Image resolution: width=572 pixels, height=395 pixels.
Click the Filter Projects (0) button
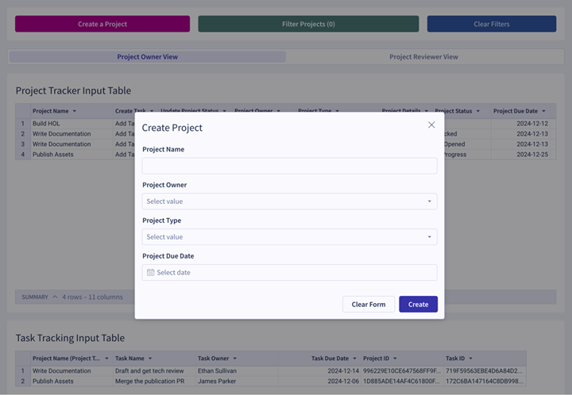pos(308,24)
